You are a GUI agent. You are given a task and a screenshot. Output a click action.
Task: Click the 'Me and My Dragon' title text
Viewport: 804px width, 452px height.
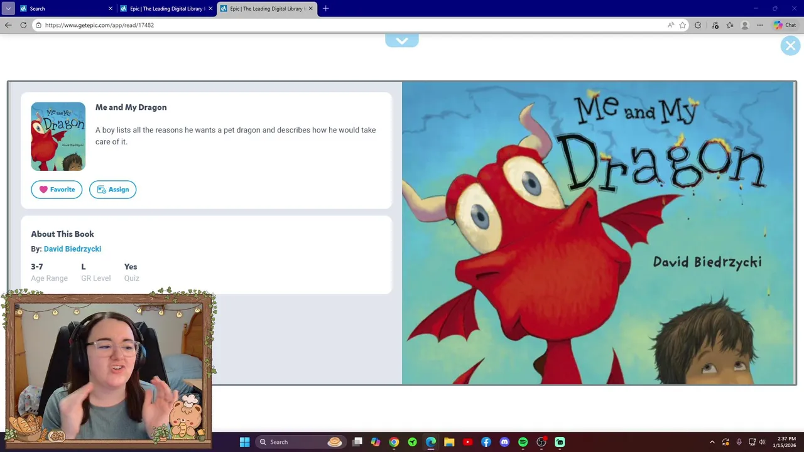tap(131, 107)
